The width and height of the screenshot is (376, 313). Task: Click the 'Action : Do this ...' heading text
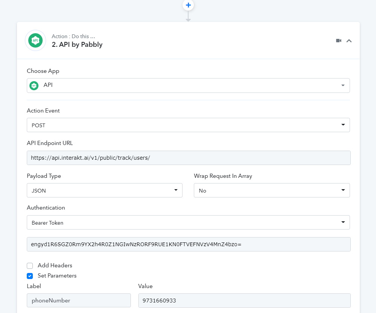[x=73, y=36]
